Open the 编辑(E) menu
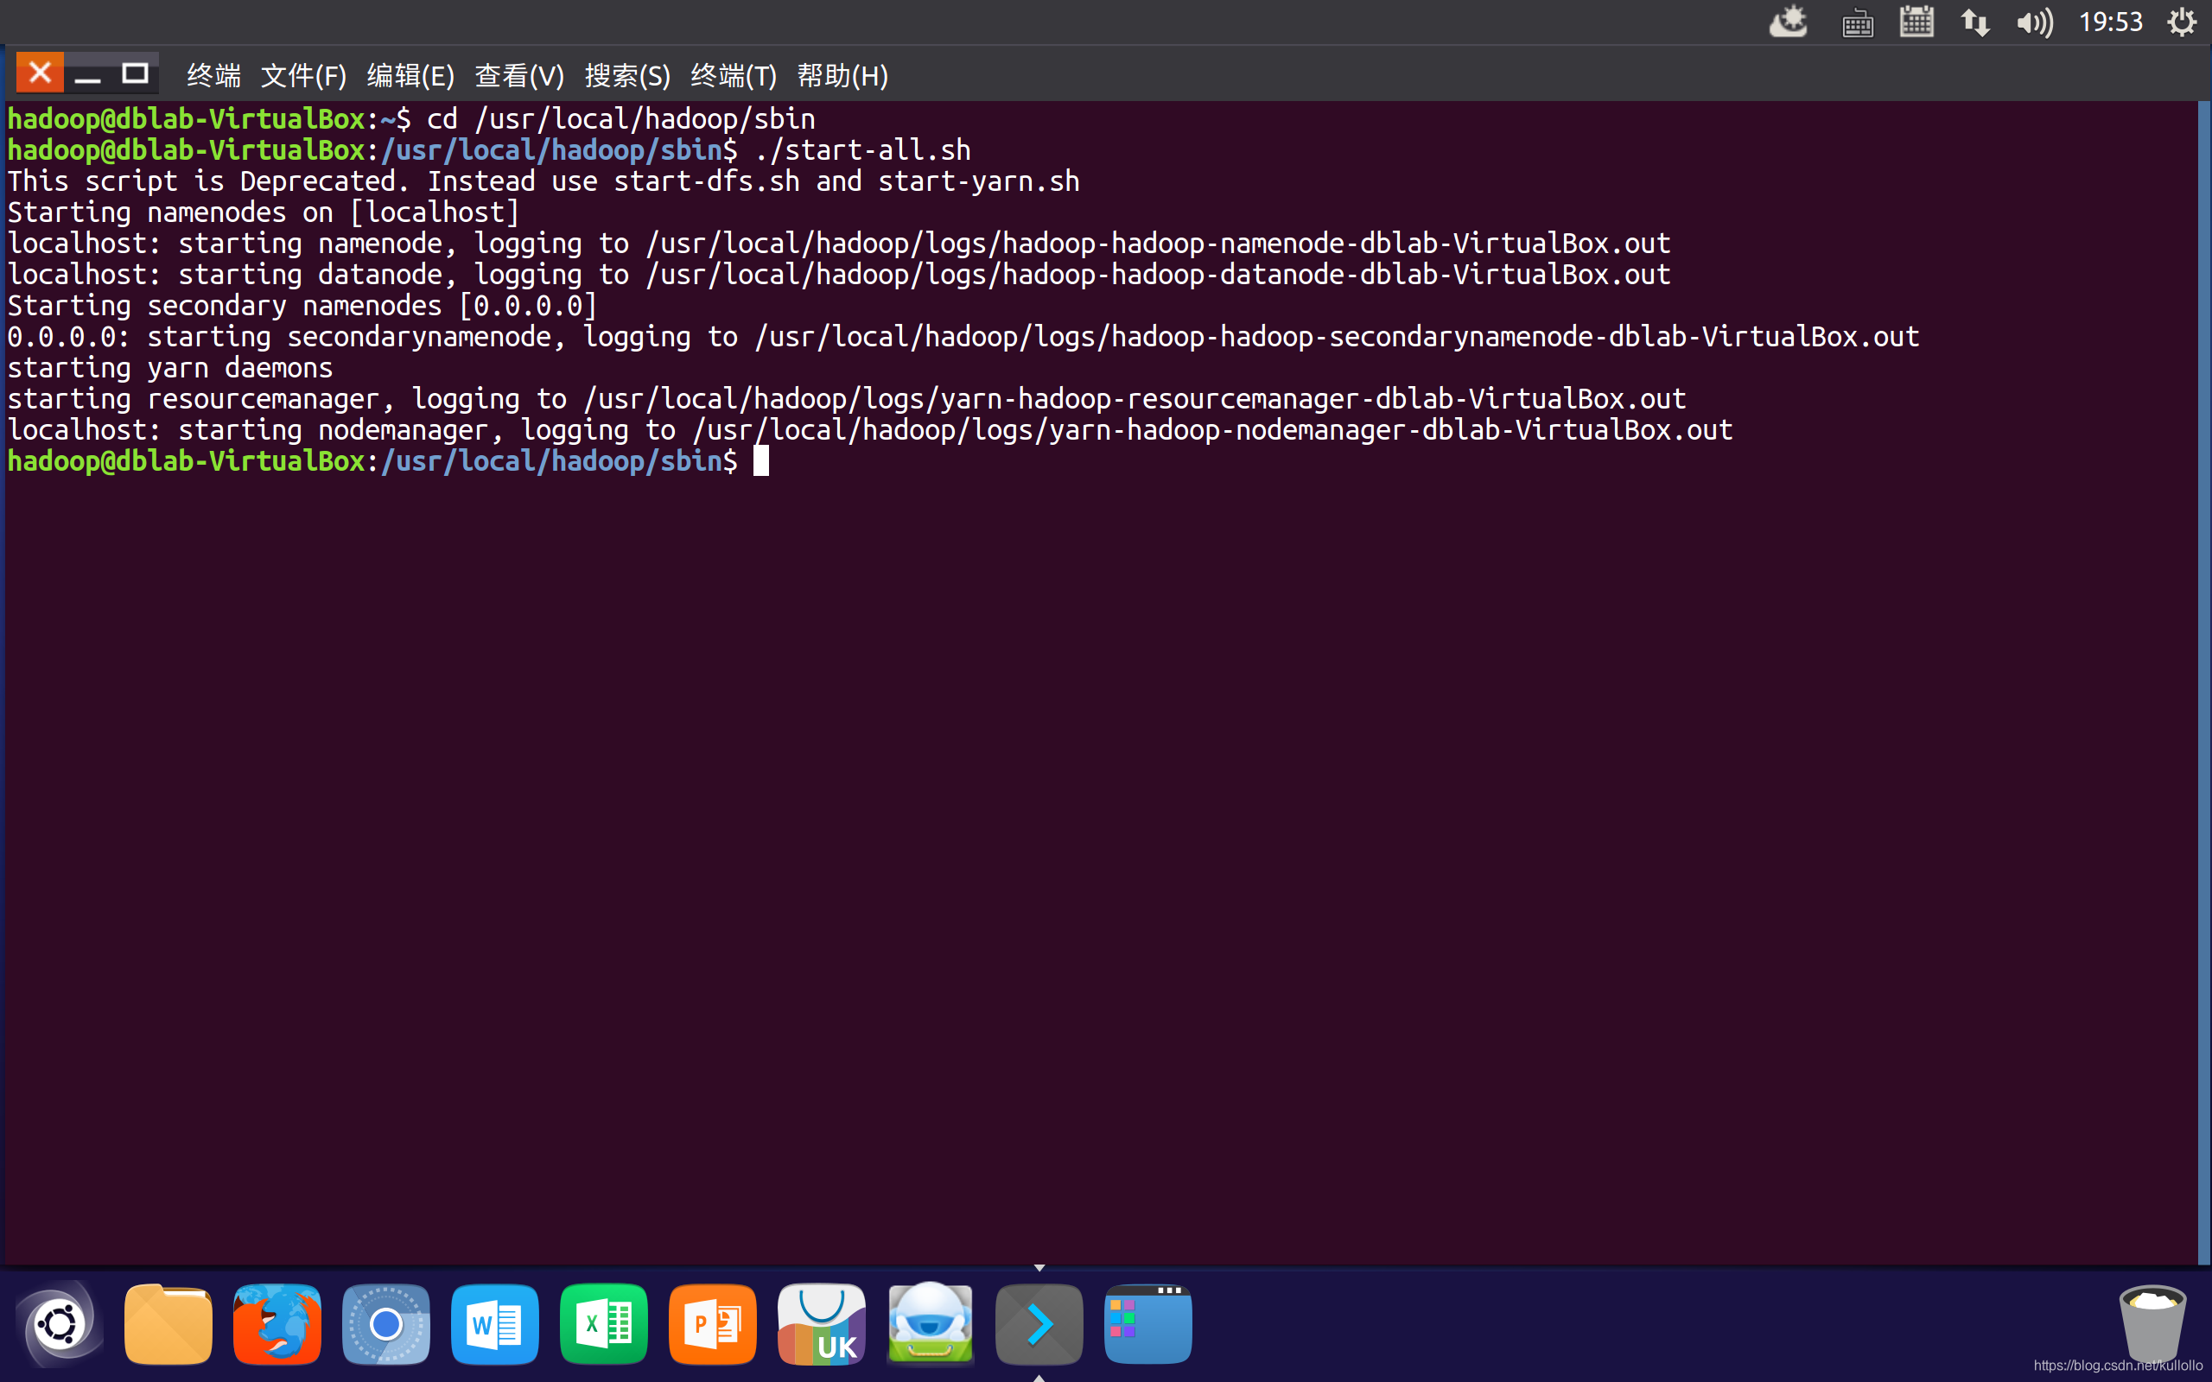Viewport: 2212px width, 1382px height. point(410,75)
